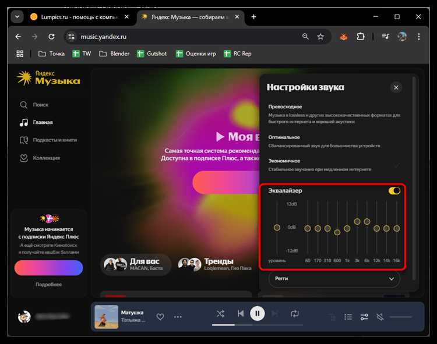Viewport: 437px width, 344px height.
Task: Click the volume level slider
Action: (400, 317)
